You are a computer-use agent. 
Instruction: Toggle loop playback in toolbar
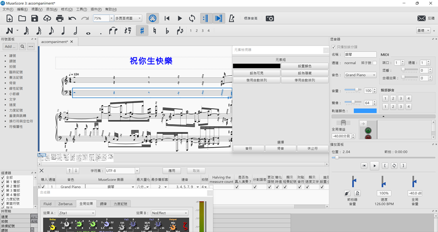[192, 18]
